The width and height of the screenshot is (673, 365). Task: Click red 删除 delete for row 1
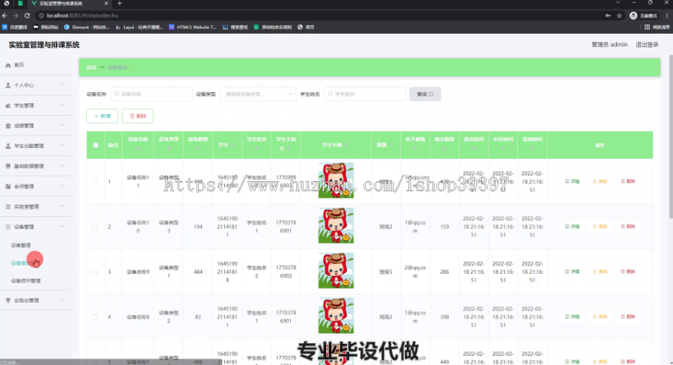click(x=627, y=181)
